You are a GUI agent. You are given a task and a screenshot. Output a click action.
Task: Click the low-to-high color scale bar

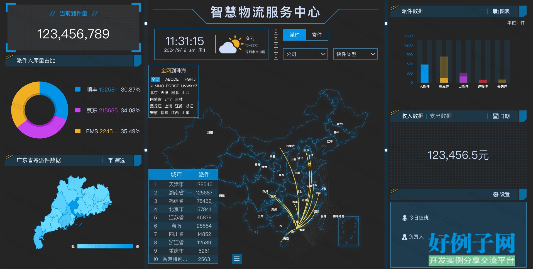click(x=105, y=246)
